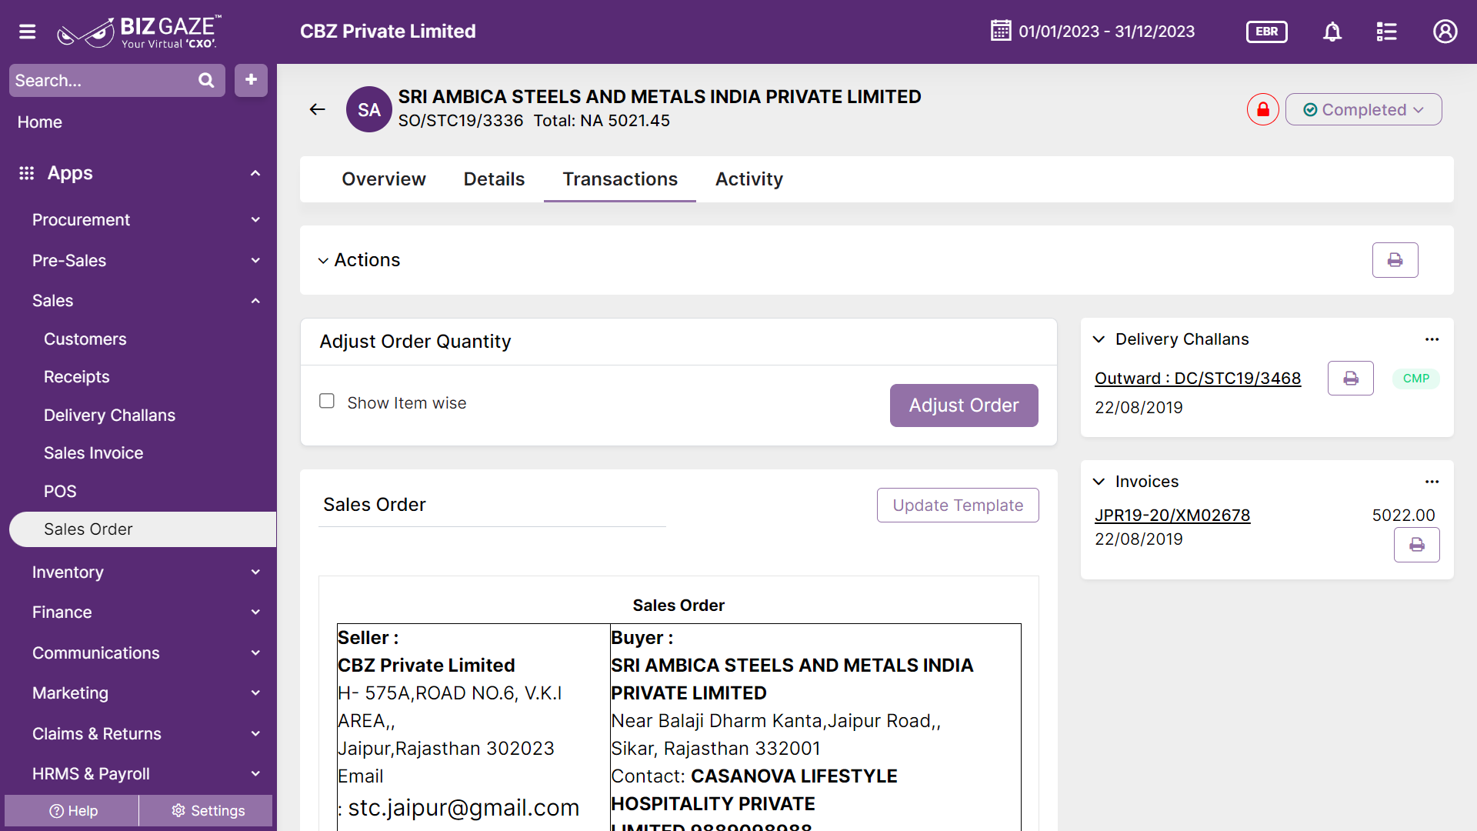1477x831 pixels.
Task: Expand the Marketing menu
Action: pos(255,693)
